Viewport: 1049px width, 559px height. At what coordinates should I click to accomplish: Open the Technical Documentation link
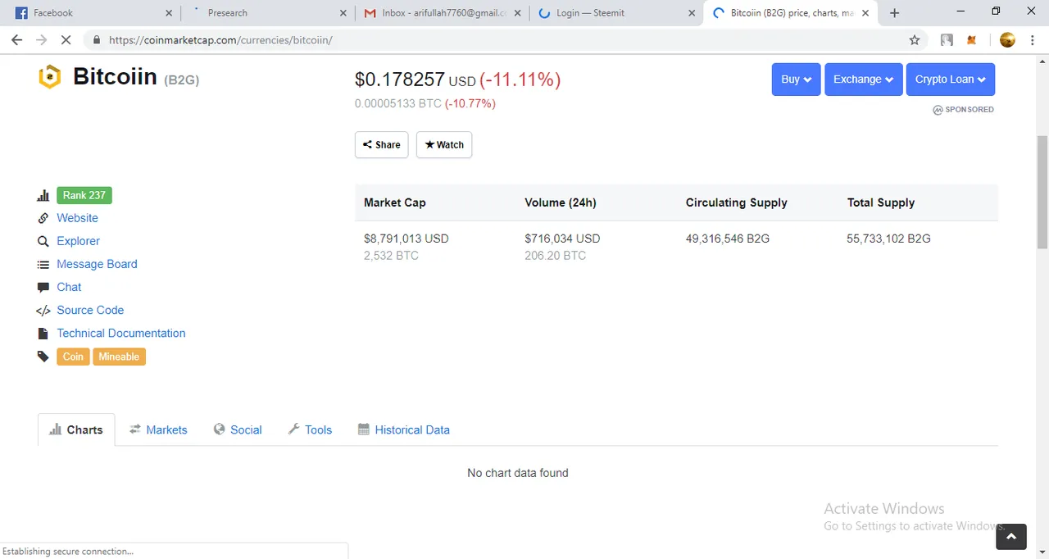(121, 333)
